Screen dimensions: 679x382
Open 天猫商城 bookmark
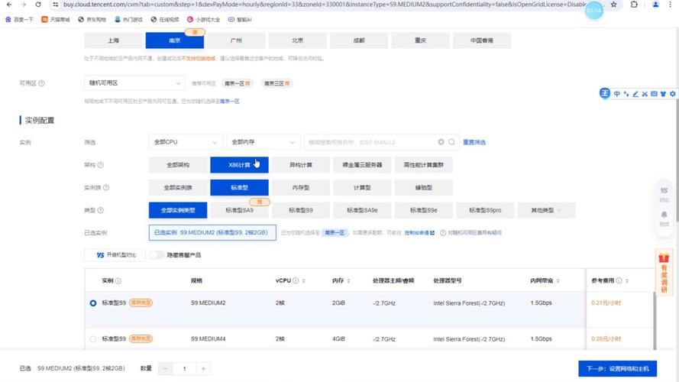[56, 20]
